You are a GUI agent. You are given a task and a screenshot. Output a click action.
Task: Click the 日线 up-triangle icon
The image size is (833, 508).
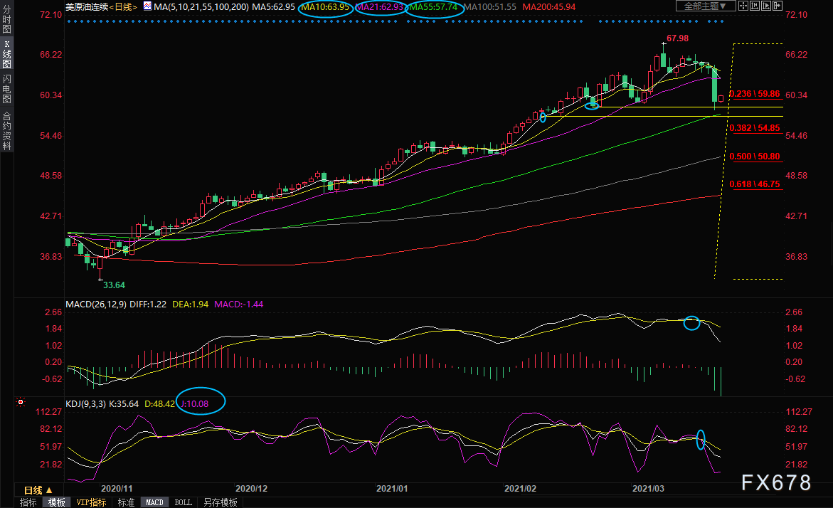coord(49,490)
